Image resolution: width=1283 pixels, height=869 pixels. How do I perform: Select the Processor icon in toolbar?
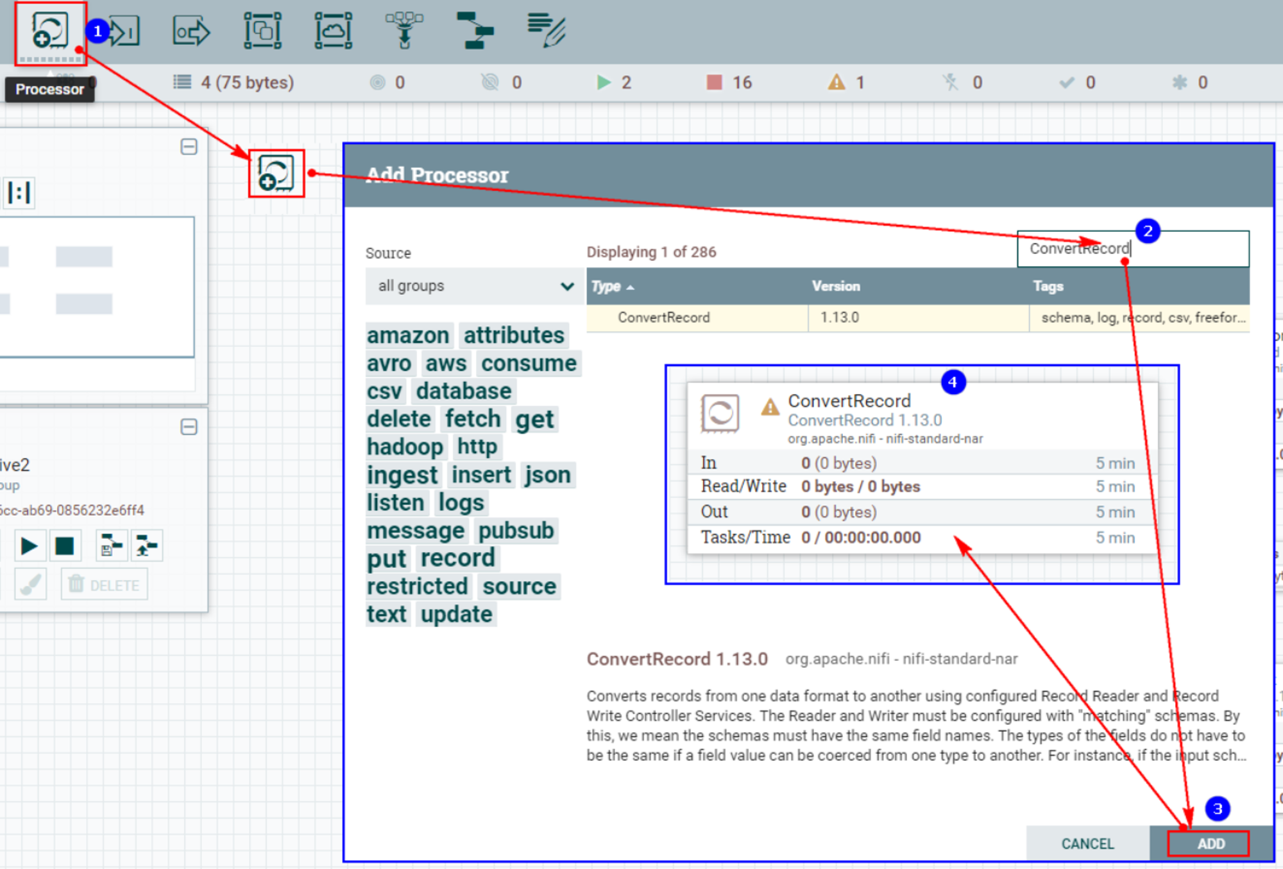[50, 31]
